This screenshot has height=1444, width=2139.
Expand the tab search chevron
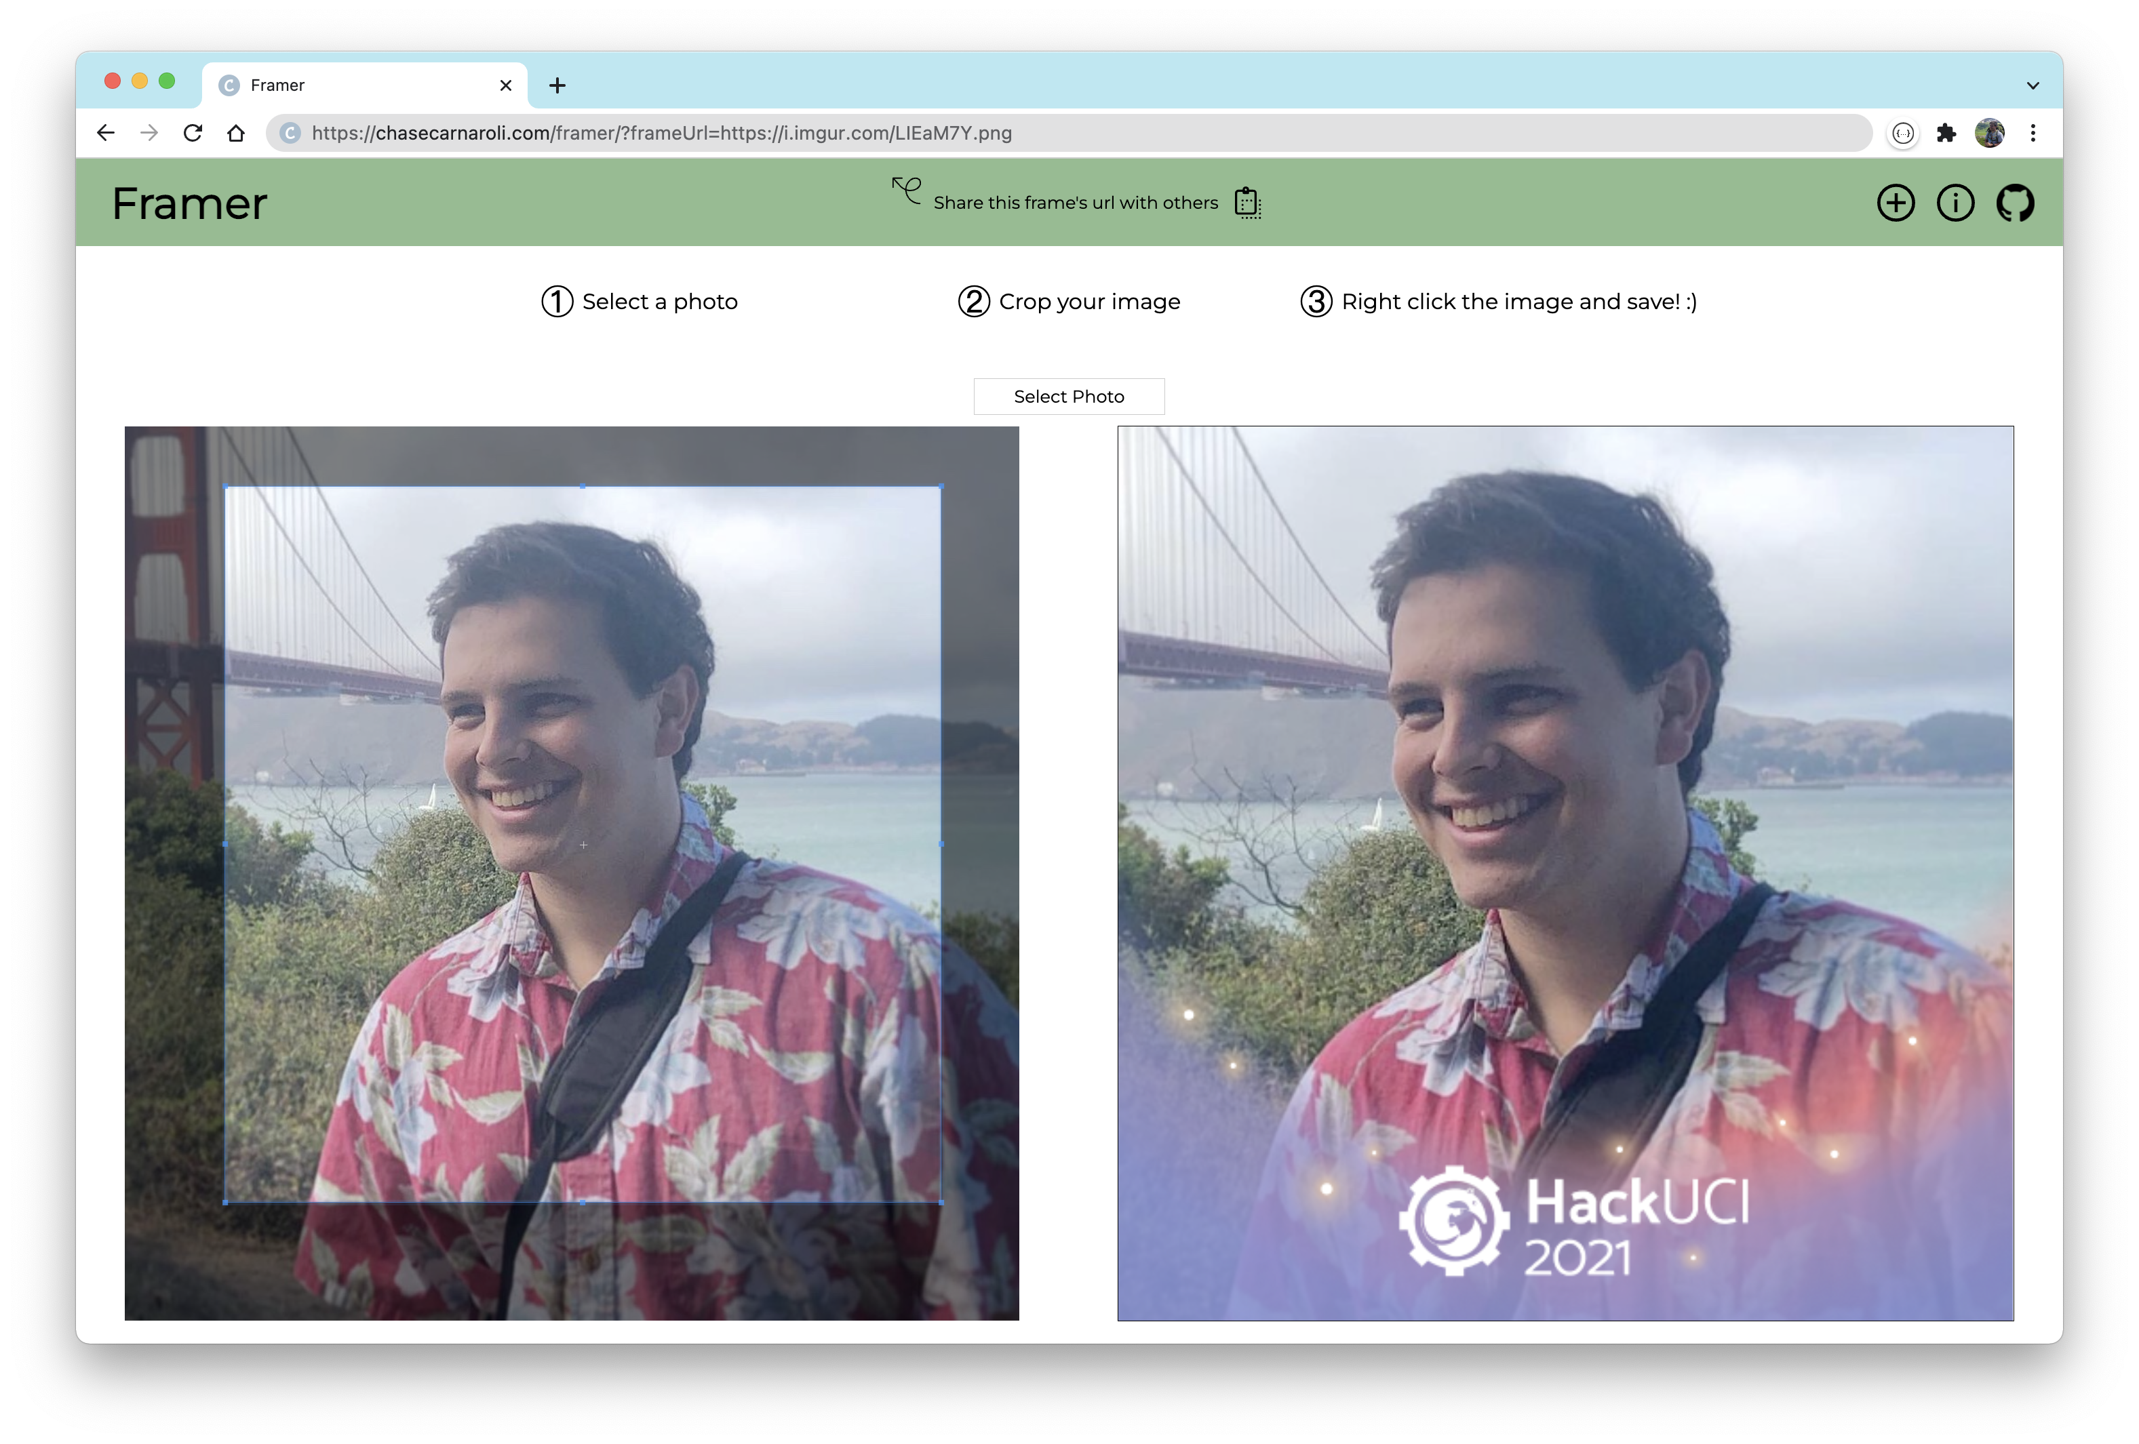[2033, 85]
